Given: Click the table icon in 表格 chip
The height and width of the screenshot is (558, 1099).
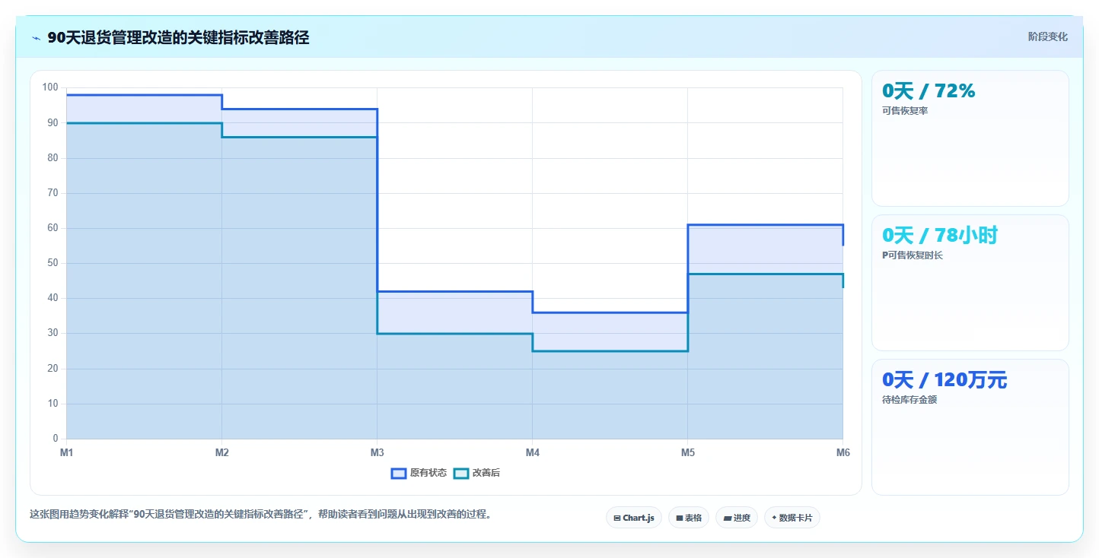Looking at the screenshot, I should tap(680, 518).
